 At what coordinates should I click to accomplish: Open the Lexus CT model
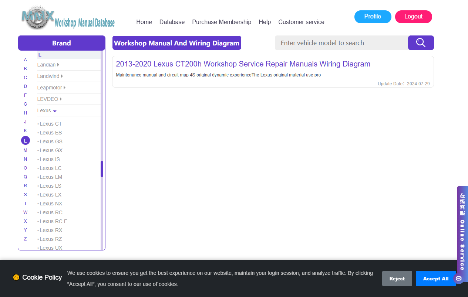[51, 124]
